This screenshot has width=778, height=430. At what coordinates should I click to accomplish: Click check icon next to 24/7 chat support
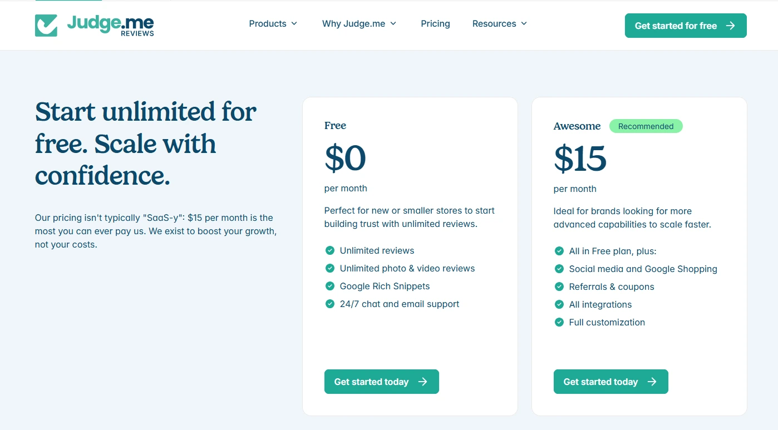pos(329,304)
